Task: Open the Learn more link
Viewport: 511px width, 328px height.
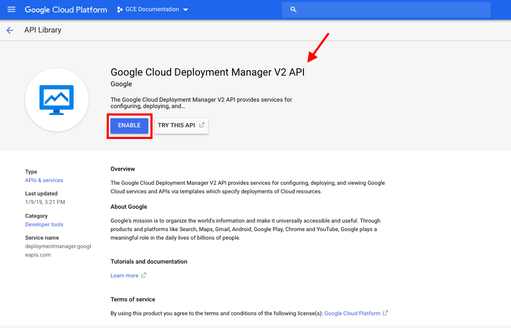Action: (x=124, y=276)
